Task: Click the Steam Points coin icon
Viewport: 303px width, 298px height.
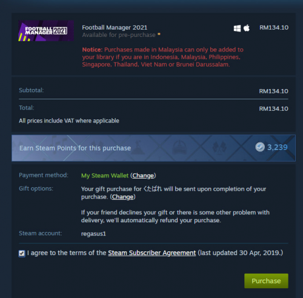Action: pos(260,147)
